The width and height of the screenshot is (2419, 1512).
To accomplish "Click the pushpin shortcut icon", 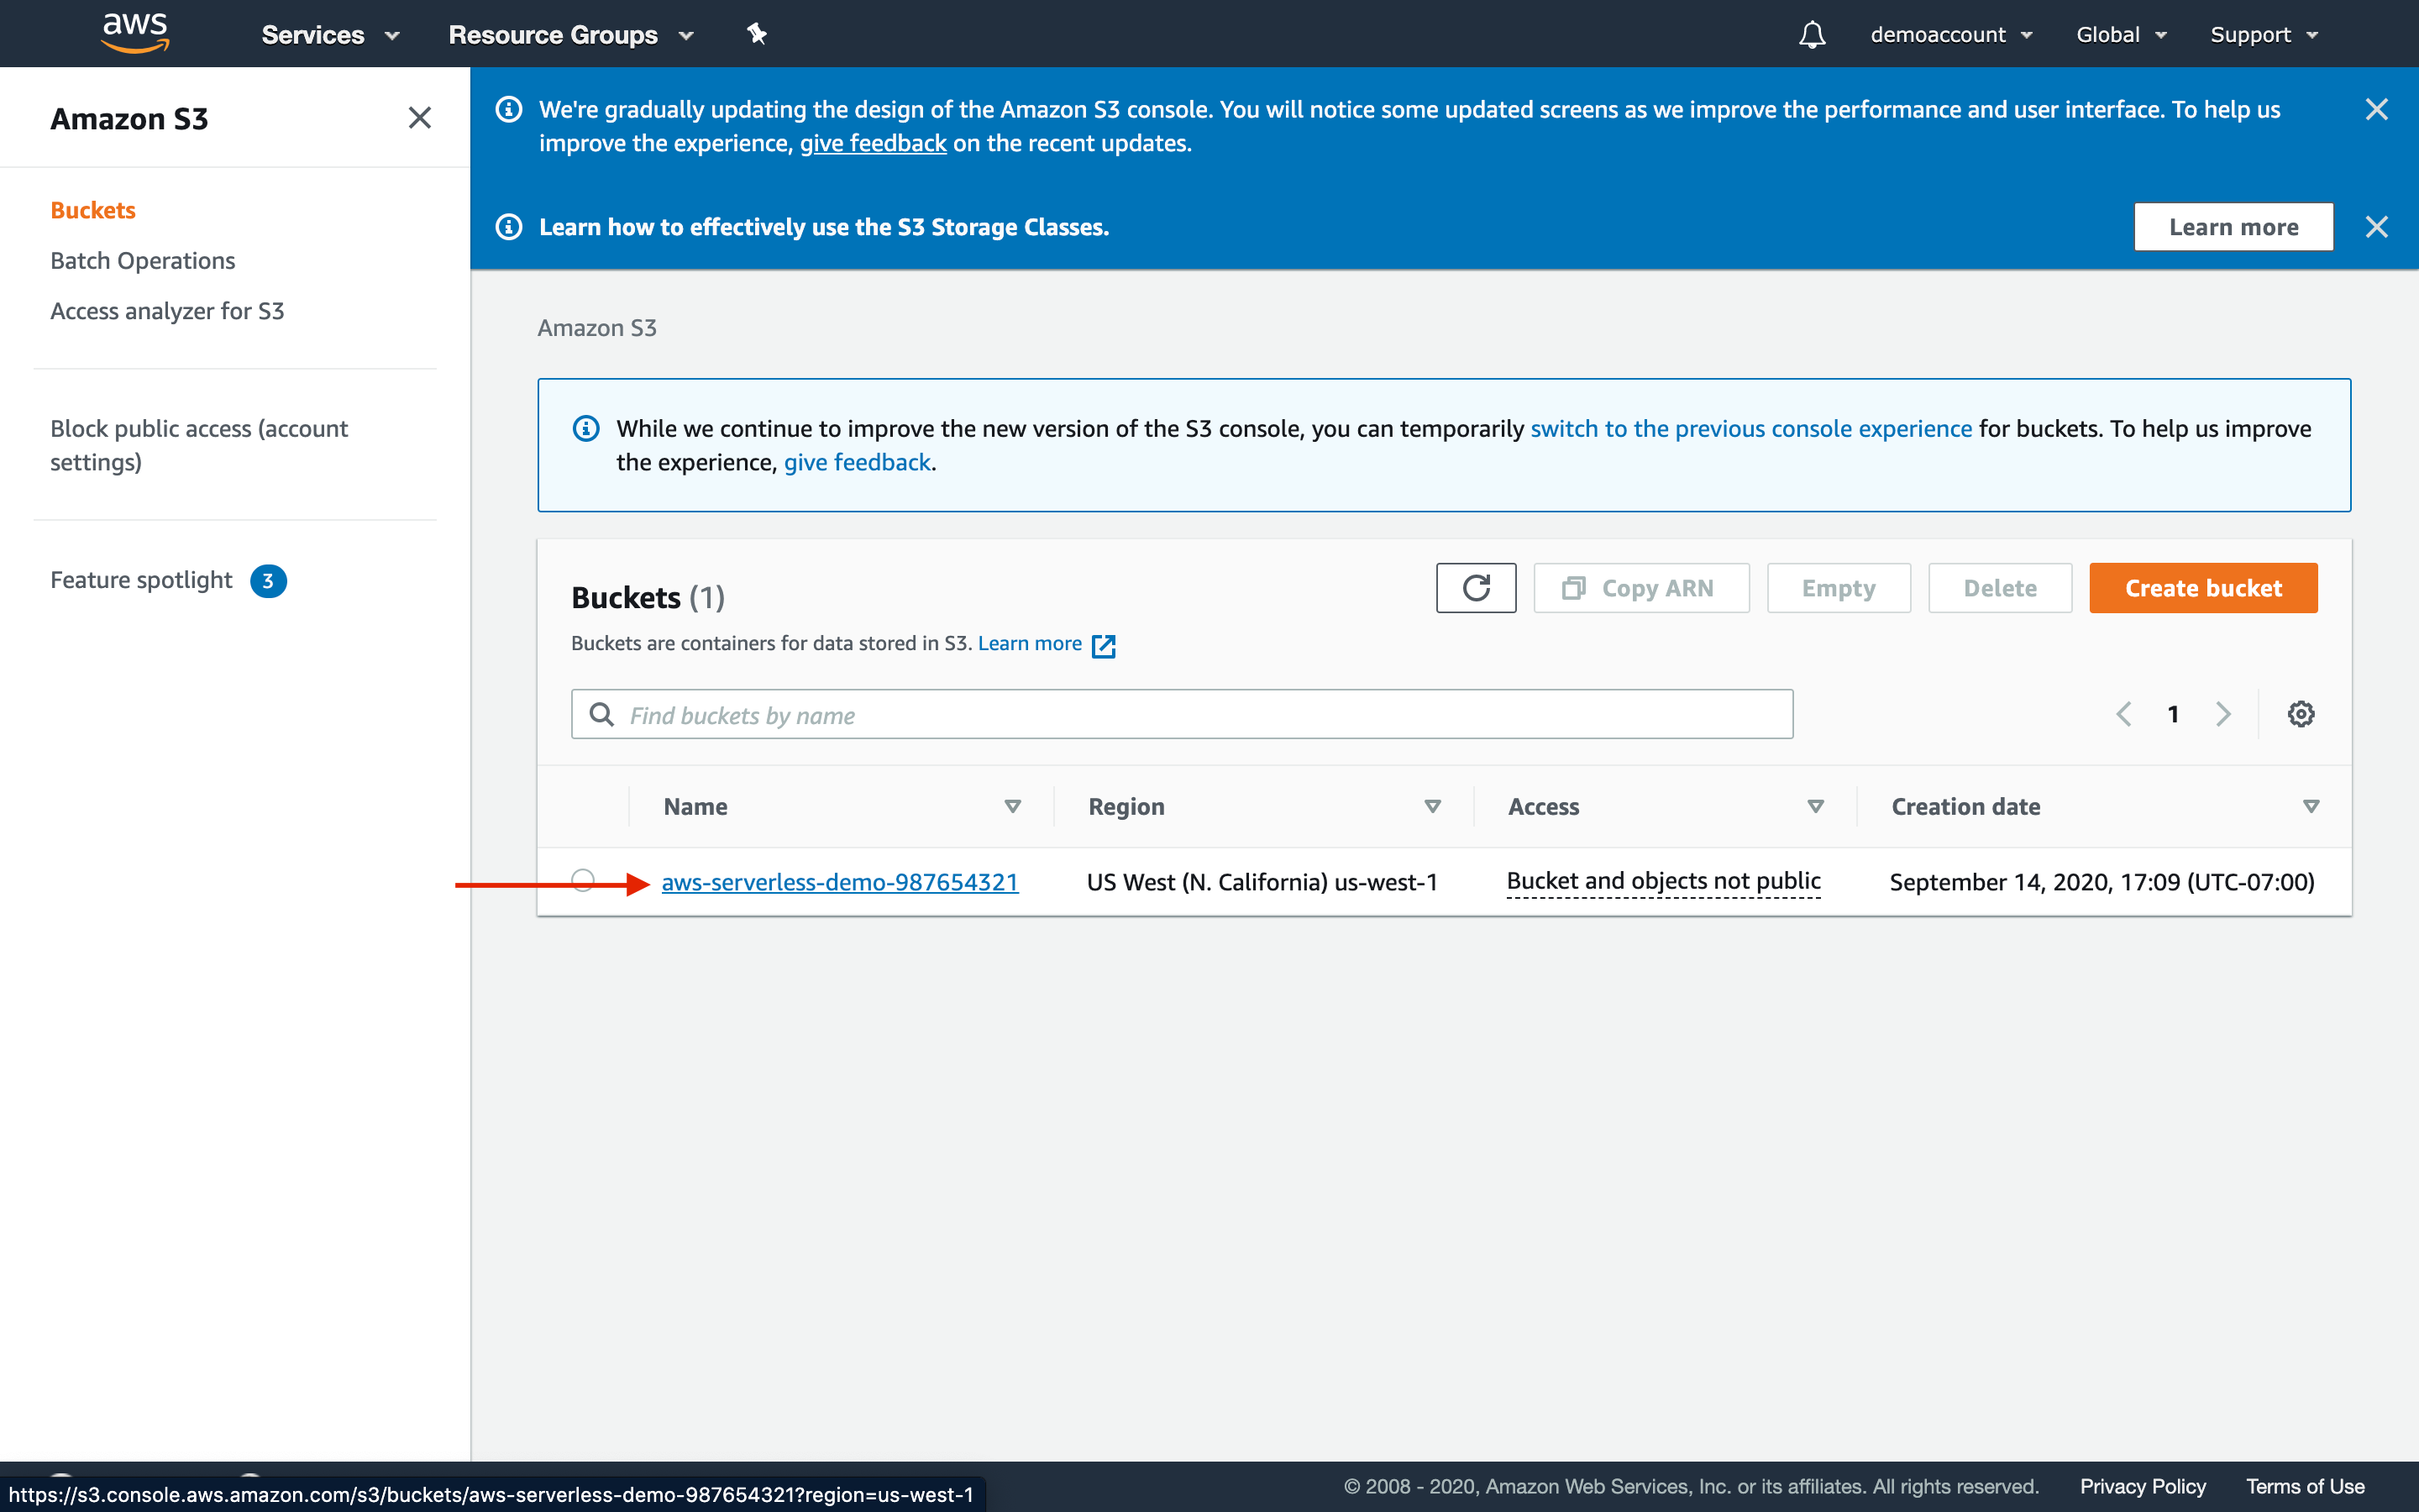I will click(757, 34).
